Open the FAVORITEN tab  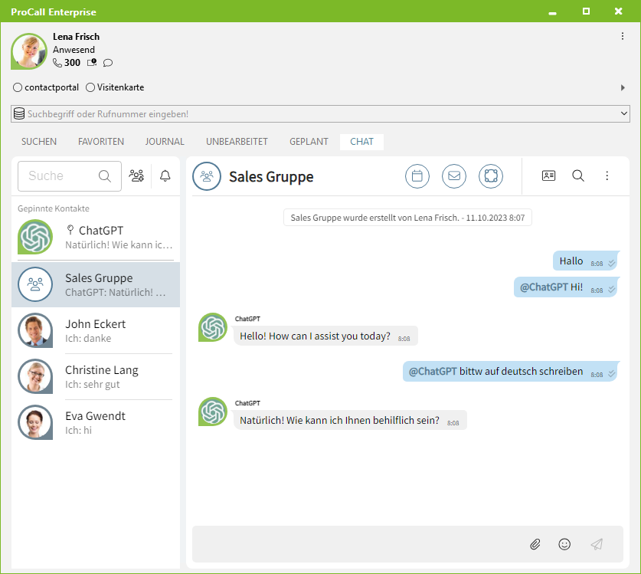pos(101,142)
